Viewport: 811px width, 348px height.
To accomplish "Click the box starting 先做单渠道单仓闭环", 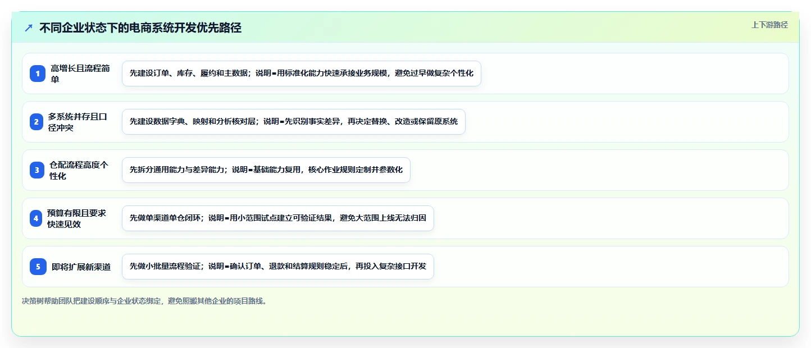I will (x=278, y=218).
